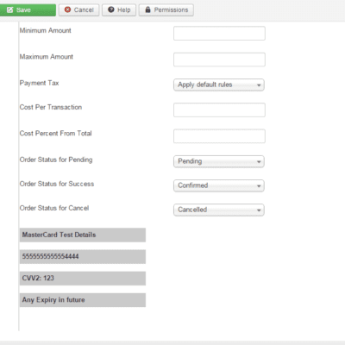Focus the Cost Per Transaction field
Image resolution: width=345 pixels, height=345 pixels.
coord(219,110)
